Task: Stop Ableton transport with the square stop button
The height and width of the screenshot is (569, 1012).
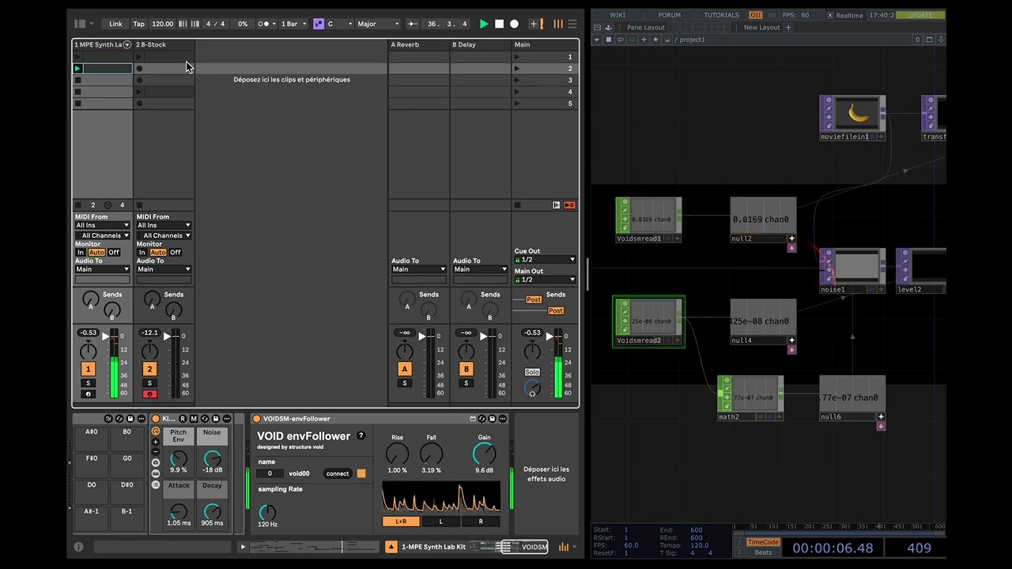Action: (499, 24)
